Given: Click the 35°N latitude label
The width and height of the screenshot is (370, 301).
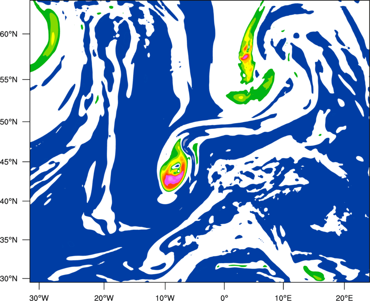Looking at the screenshot, I should click(9, 240).
